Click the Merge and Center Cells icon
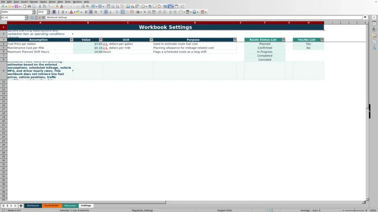Screen dimensions: 378x212 (123, 12)
